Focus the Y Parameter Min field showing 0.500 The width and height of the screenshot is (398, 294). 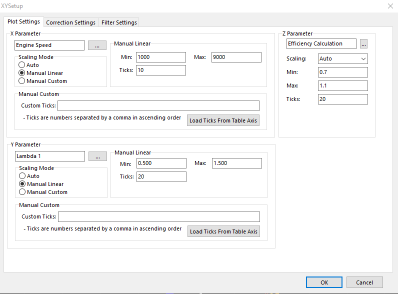[x=161, y=163]
